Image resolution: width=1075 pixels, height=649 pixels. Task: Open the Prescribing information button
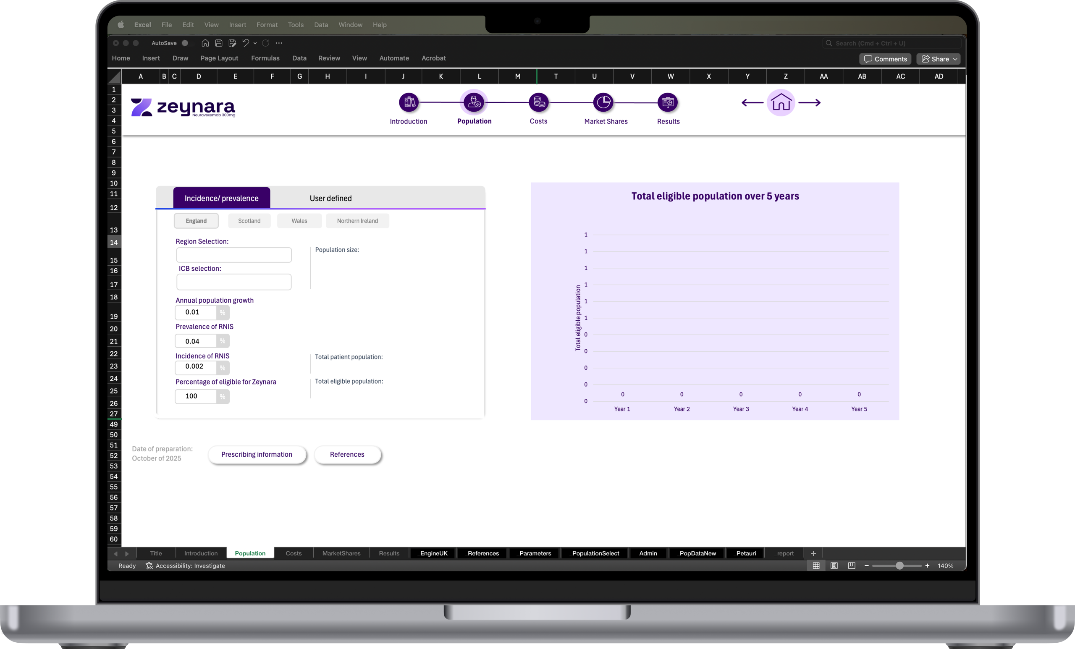[x=257, y=455]
